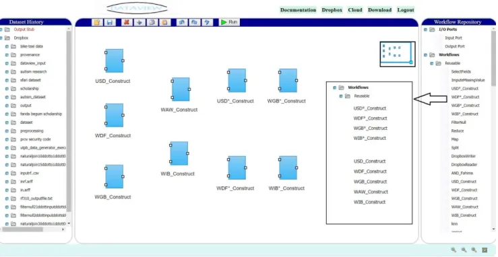This screenshot has width=498, height=257.
Task: Select the WAW_Construct node on the canvas
Action: point(181,89)
